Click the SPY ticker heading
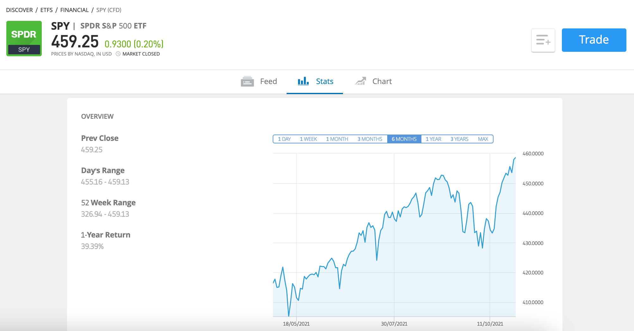This screenshot has height=331, width=634. tap(60, 26)
